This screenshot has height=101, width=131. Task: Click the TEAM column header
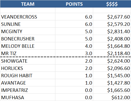click(x=28, y=4)
